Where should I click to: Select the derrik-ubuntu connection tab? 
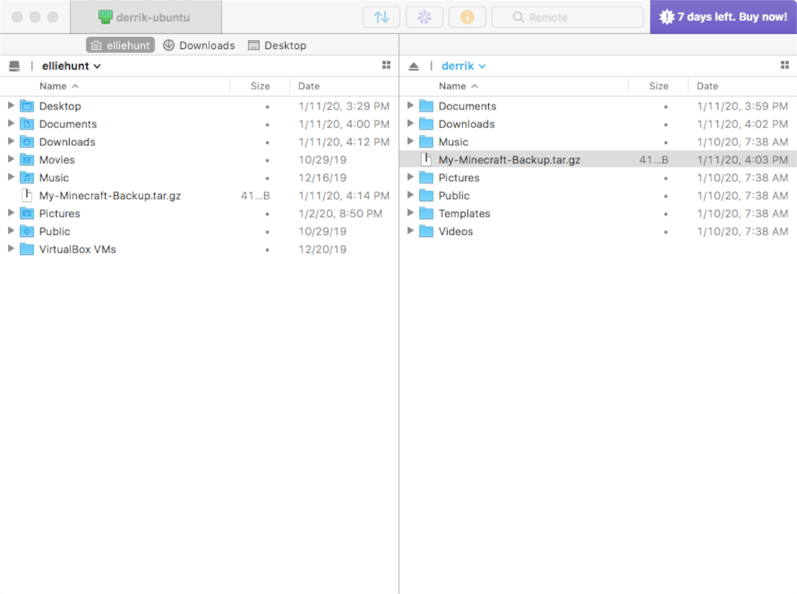click(x=145, y=17)
